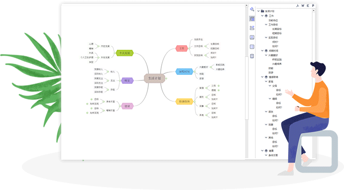
Task: Collapse the 工作 branch in outline tree
Action: point(262,16)
